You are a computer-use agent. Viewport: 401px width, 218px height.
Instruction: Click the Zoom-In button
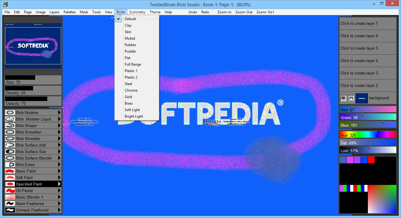(224, 12)
